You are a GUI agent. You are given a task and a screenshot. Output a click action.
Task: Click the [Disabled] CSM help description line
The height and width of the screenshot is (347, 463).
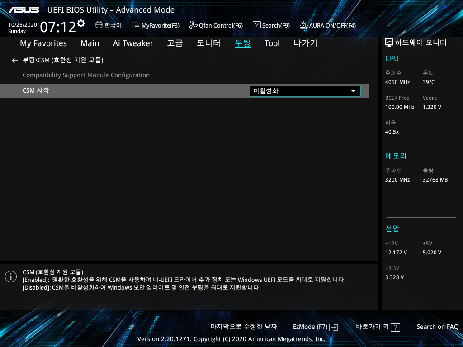pos(142,287)
